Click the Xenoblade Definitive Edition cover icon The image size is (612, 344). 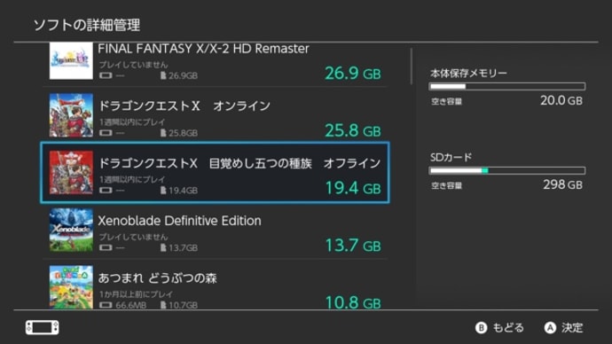click(71, 230)
